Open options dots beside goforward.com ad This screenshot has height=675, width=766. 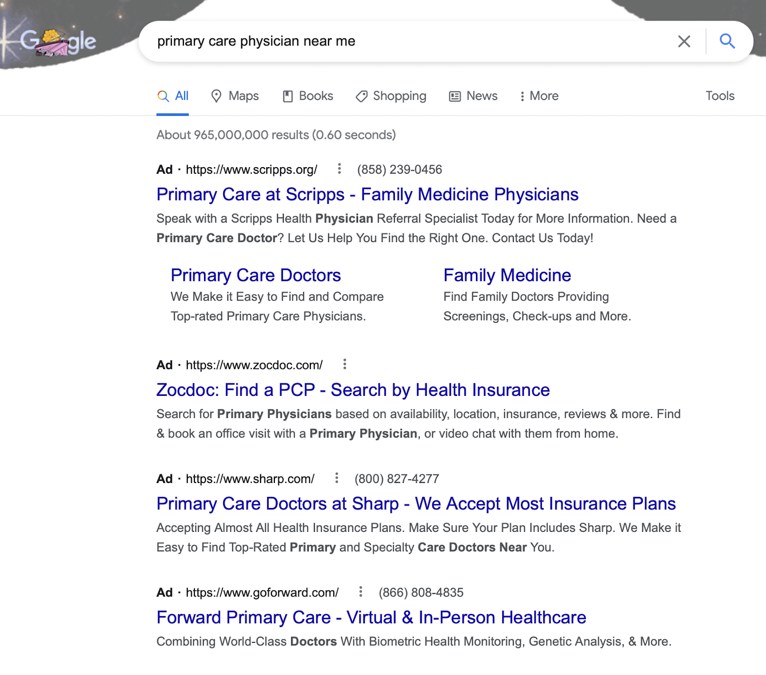(x=360, y=592)
